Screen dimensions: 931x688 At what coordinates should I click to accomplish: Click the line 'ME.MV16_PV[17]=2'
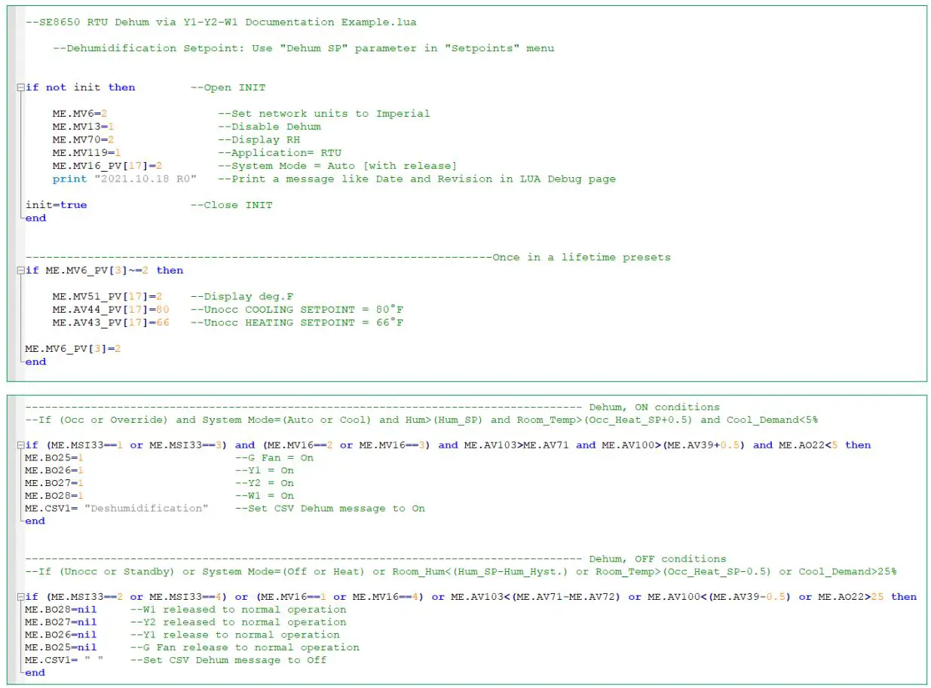click(107, 166)
